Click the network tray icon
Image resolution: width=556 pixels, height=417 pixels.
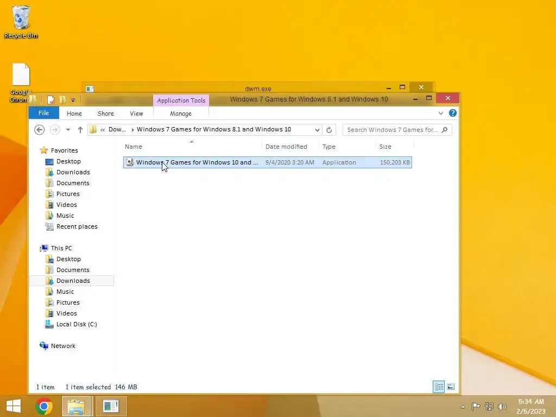(x=489, y=406)
